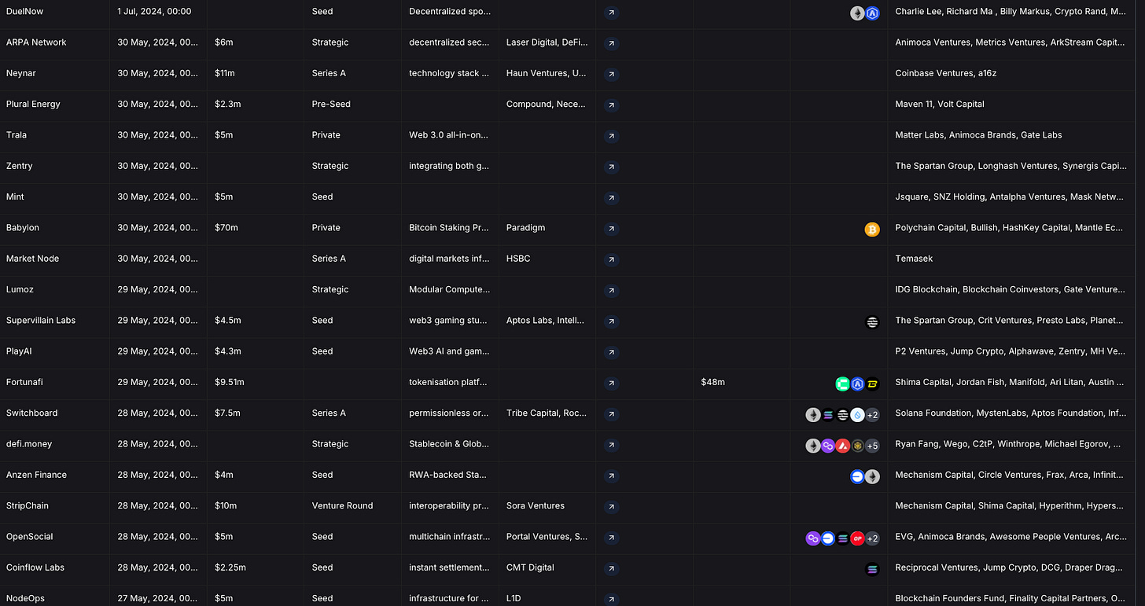Image resolution: width=1145 pixels, height=606 pixels.
Task: Open the Lumoz row arrow link icon
Action: pyautogui.click(x=612, y=291)
